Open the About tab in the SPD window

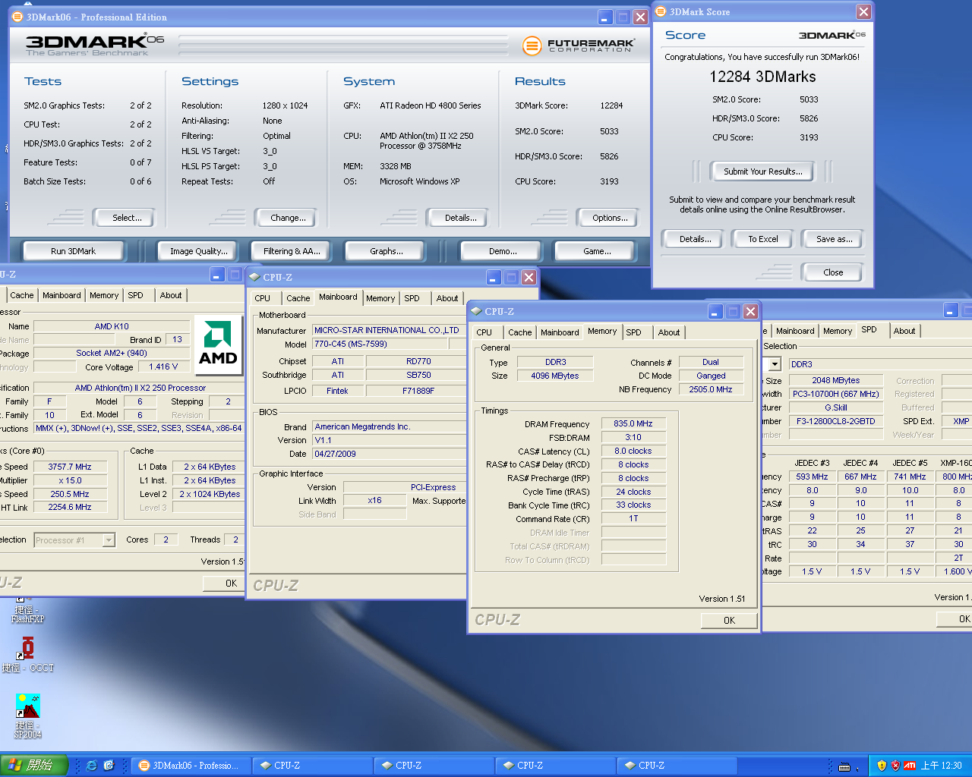[x=904, y=331]
